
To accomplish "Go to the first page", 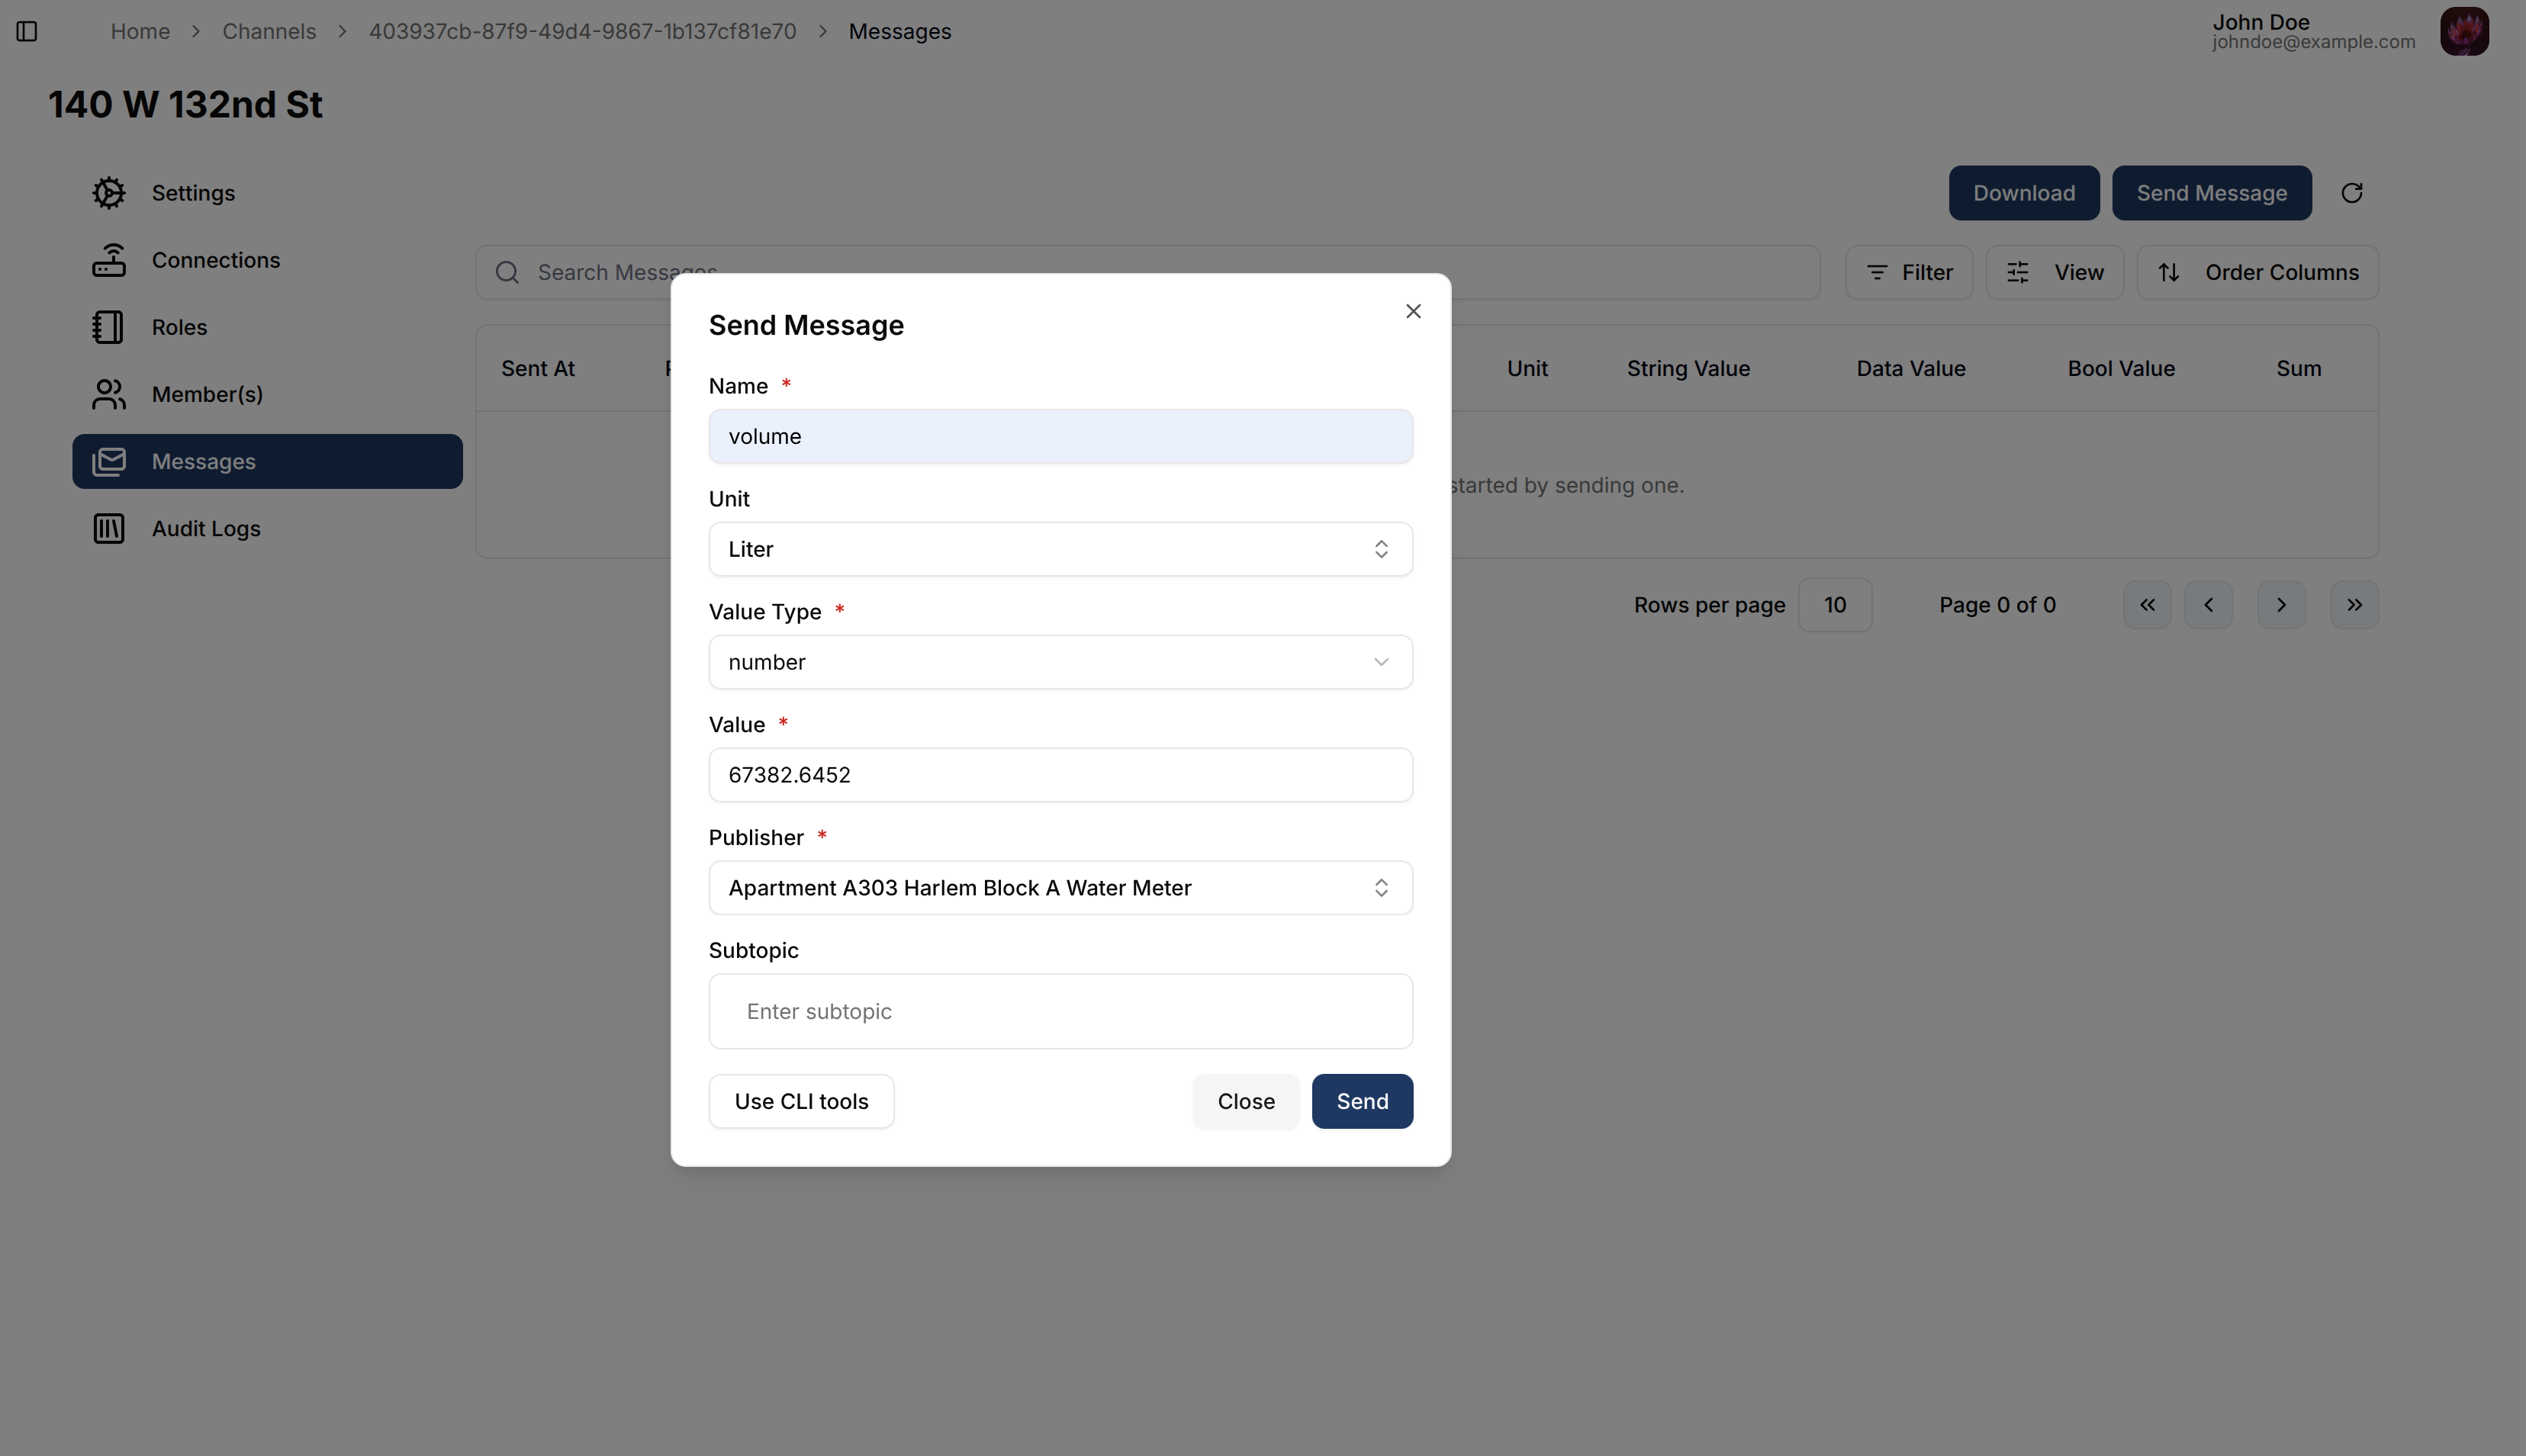I will (x=2147, y=605).
